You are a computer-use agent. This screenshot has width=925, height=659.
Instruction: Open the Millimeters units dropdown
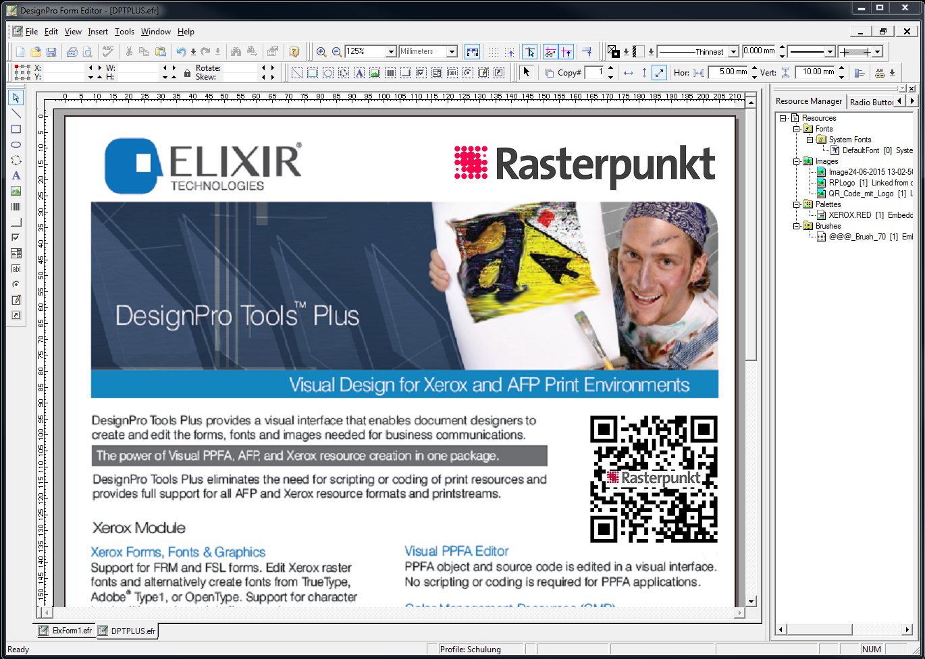coord(452,51)
